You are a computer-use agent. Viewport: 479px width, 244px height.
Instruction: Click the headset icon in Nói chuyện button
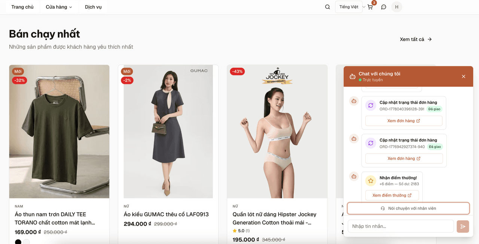383,208
